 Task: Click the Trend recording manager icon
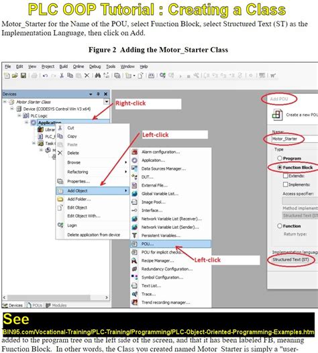tap(135, 303)
